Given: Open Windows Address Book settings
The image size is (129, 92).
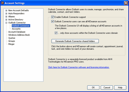Looking at the screenshot, I should pos(19,35).
